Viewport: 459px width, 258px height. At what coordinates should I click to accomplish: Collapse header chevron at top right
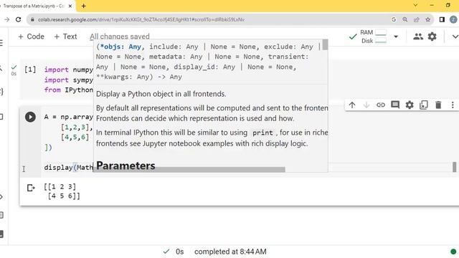click(455, 37)
